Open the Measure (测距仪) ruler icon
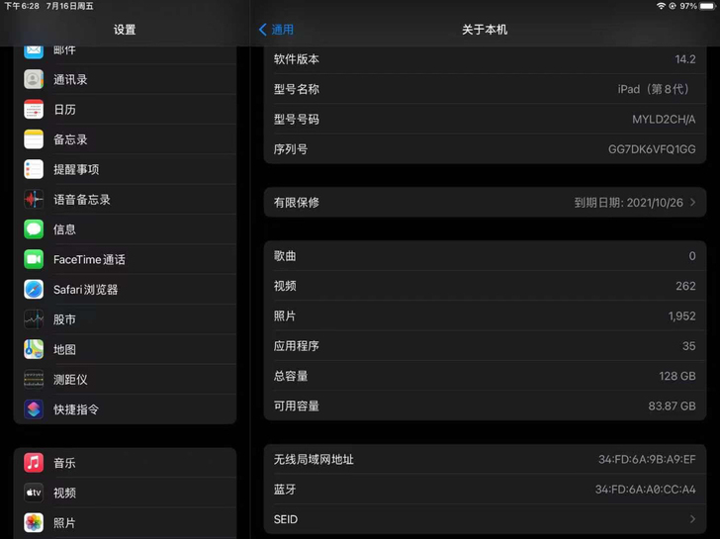Viewport: 720px width, 539px height. tap(34, 379)
